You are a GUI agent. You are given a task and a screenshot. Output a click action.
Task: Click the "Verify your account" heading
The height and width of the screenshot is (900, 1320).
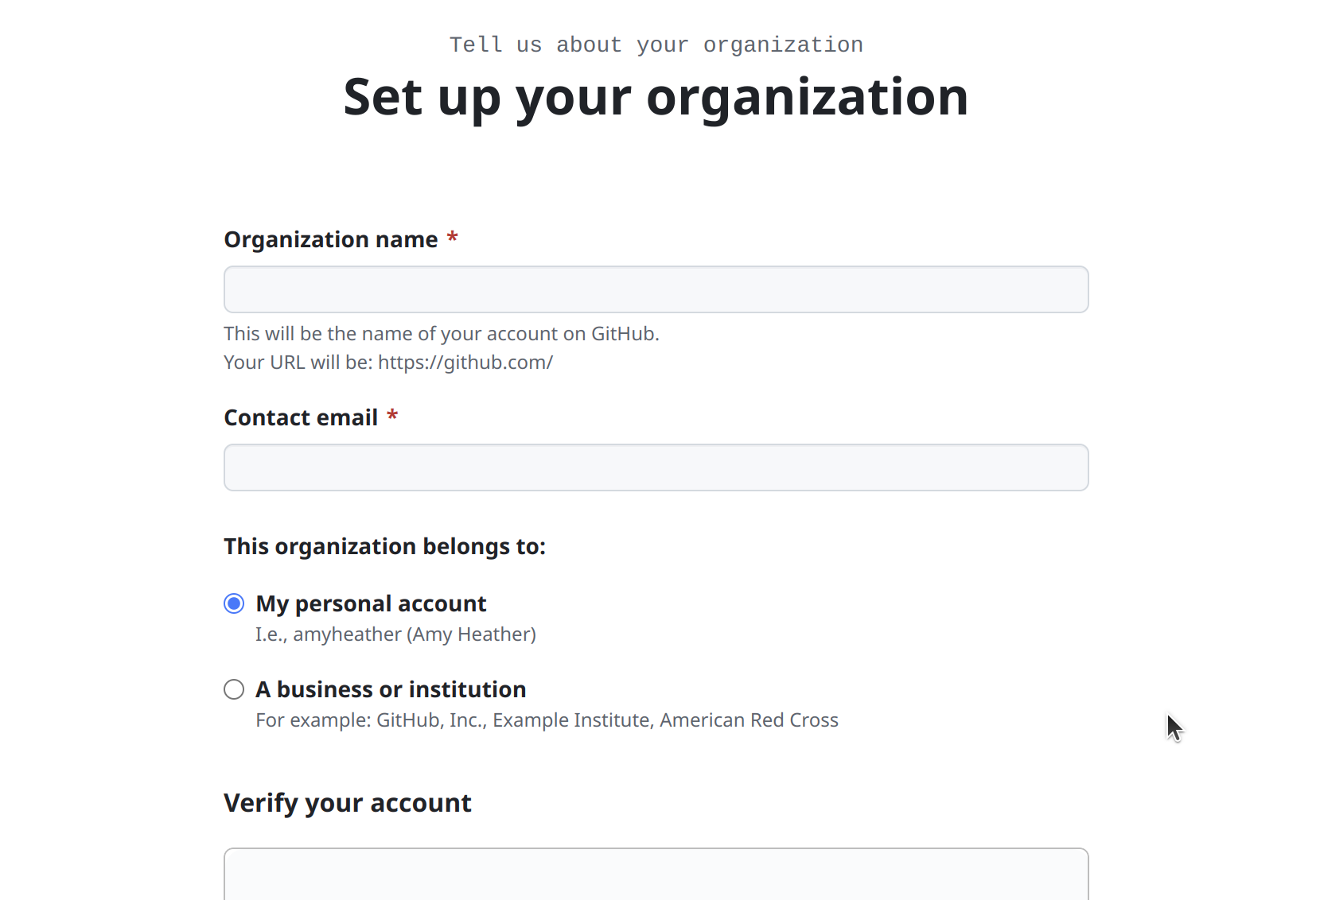[348, 803]
